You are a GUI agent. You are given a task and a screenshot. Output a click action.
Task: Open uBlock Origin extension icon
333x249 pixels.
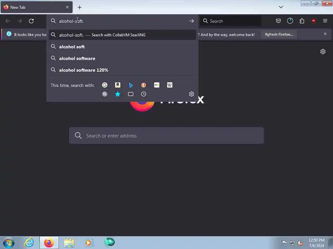(313, 21)
